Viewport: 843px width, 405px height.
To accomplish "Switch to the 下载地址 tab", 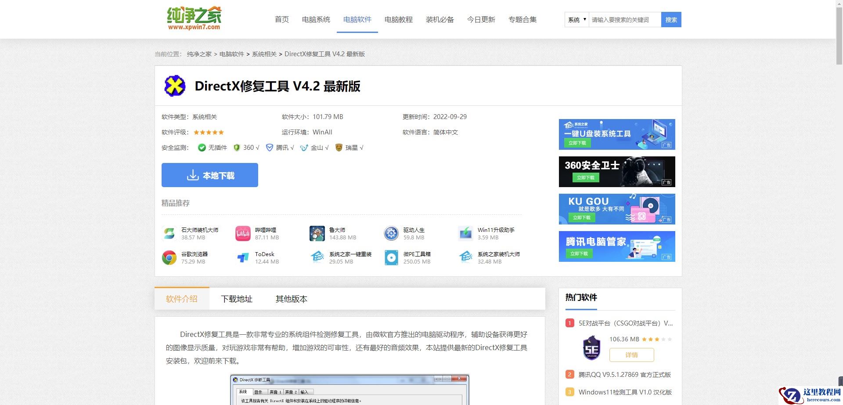I will 237,299.
